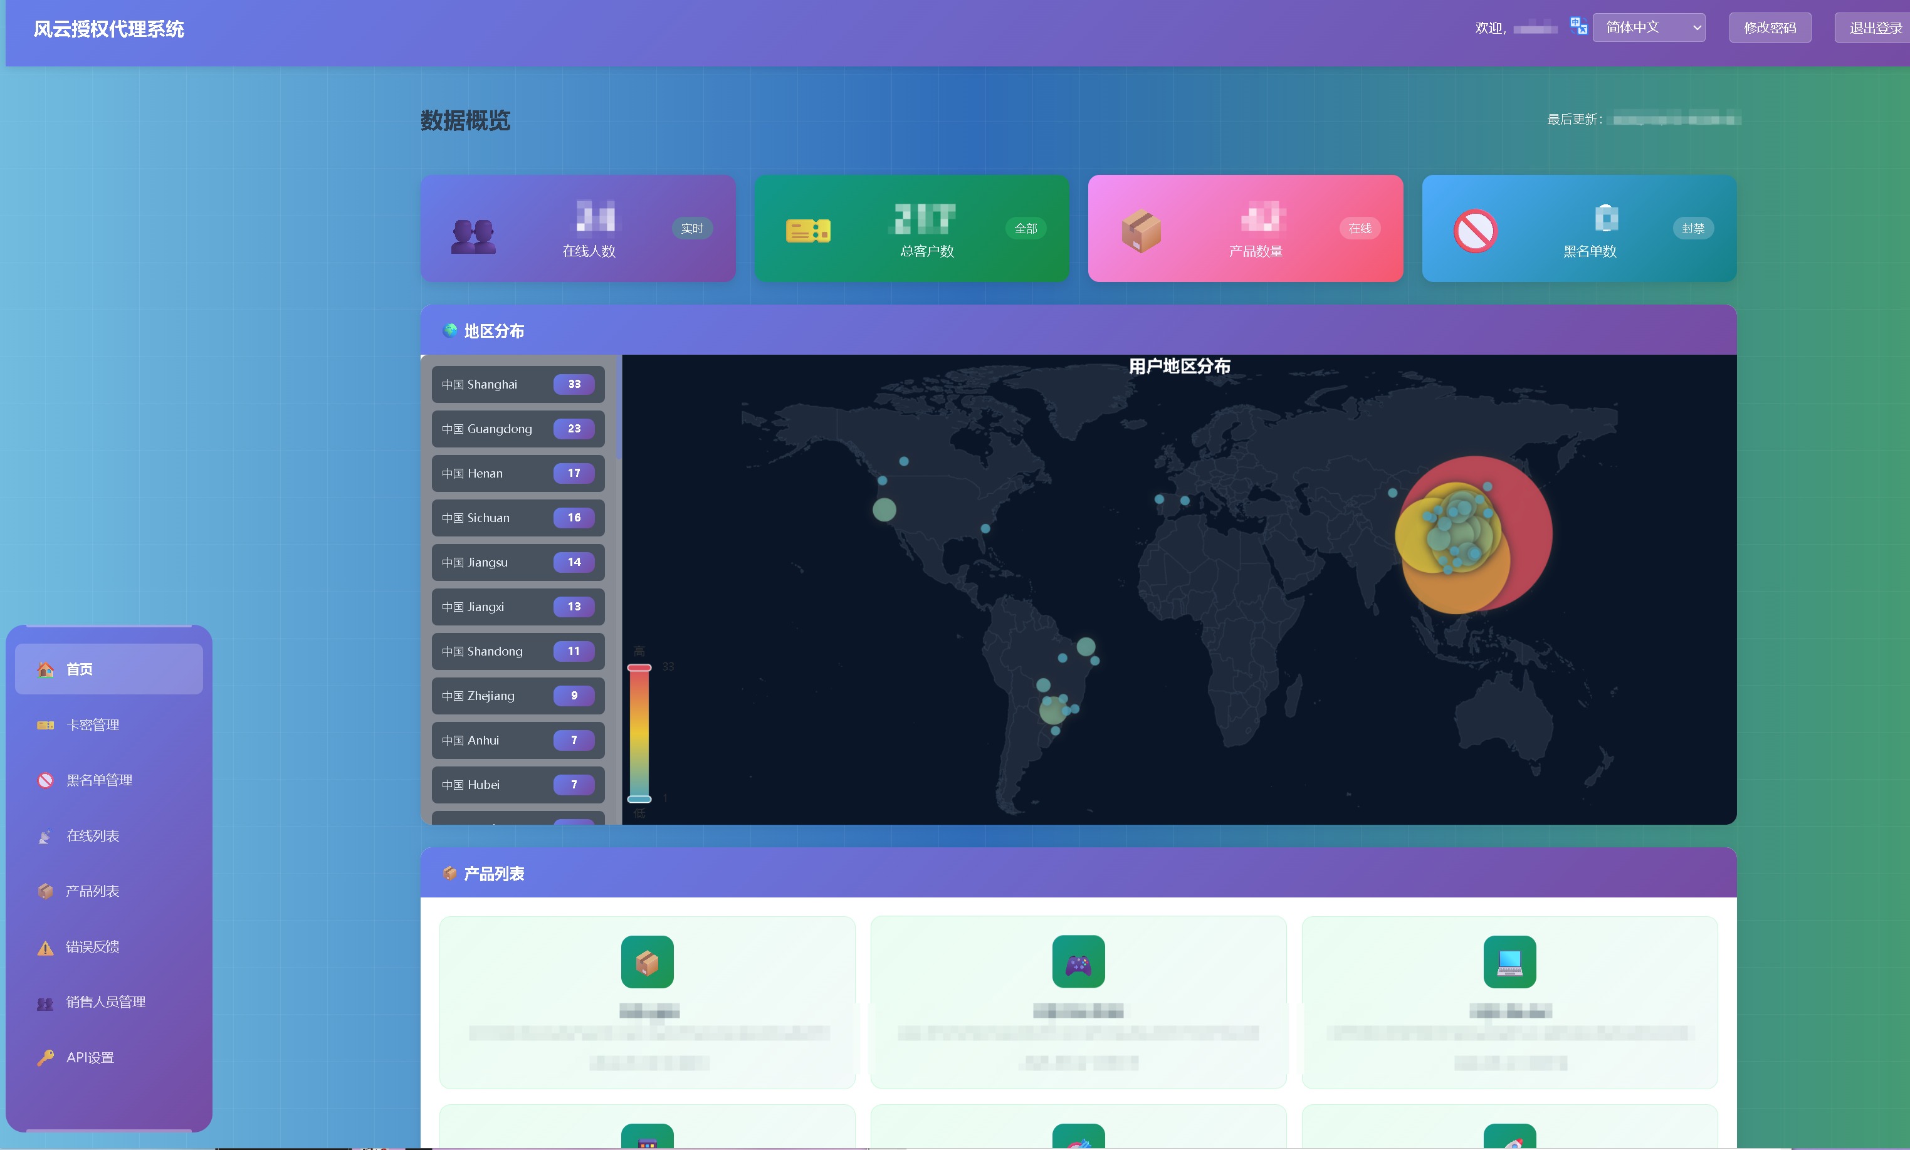
Task: Select 在线列表 menu item
Action: pos(108,835)
